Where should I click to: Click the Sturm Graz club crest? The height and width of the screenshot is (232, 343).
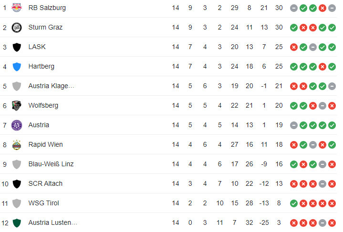click(17, 27)
